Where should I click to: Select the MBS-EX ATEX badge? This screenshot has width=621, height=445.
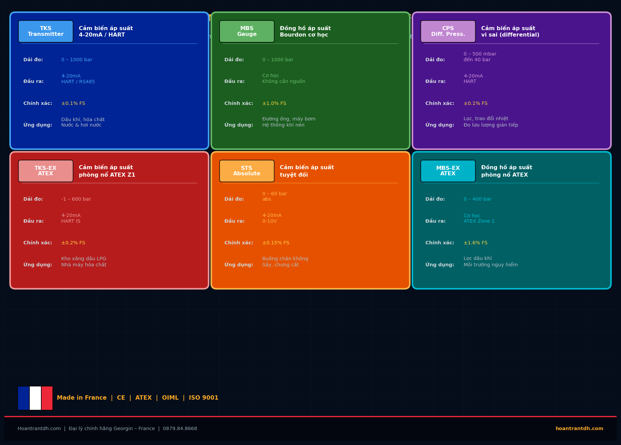pyautogui.click(x=448, y=171)
